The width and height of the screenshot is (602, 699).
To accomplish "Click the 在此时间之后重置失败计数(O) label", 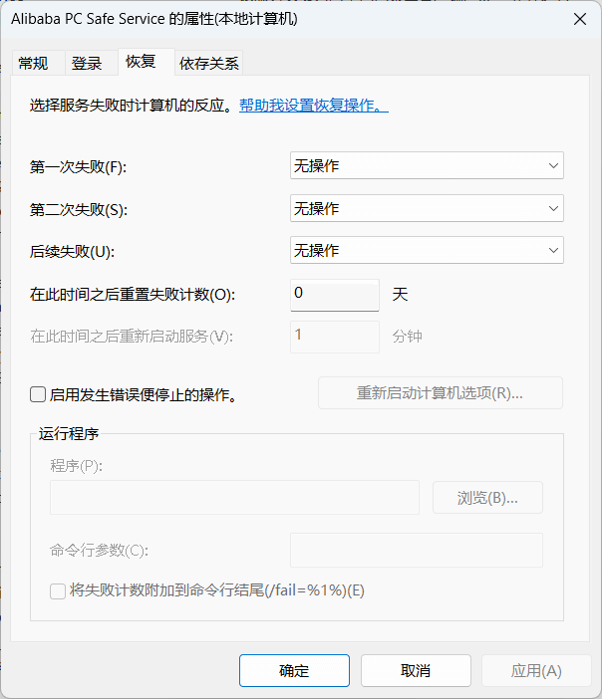I will [x=133, y=295].
